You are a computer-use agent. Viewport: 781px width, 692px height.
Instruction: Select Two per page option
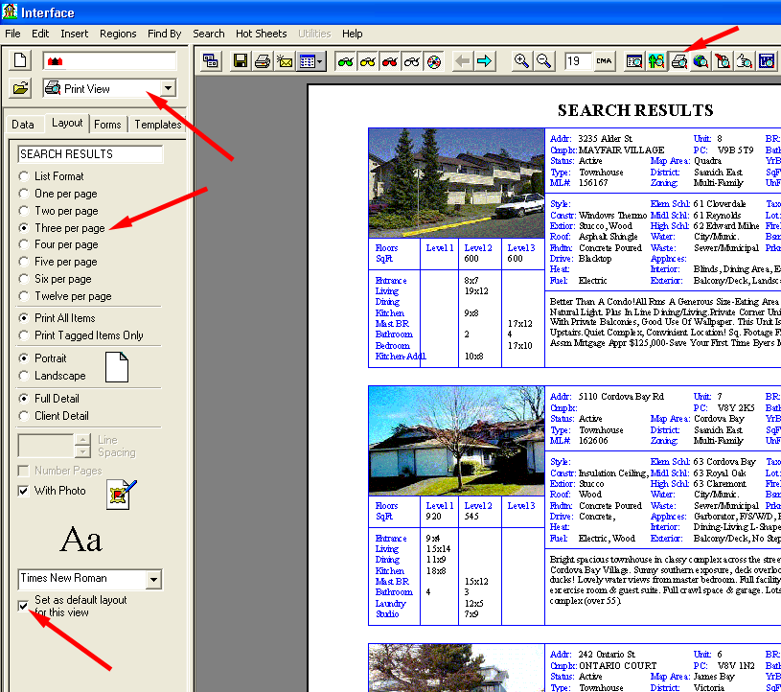click(23, 211)
